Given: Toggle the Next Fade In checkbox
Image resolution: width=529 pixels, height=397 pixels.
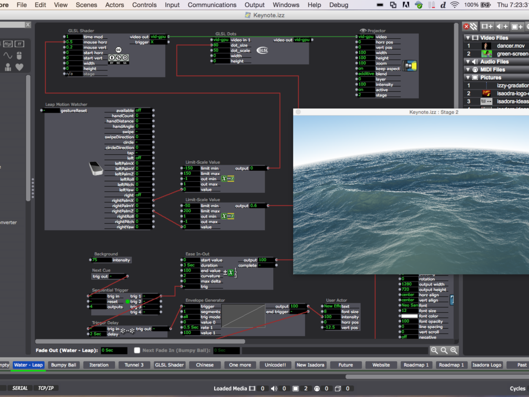Looking at the screenshot, I should [x=137, y=350].
